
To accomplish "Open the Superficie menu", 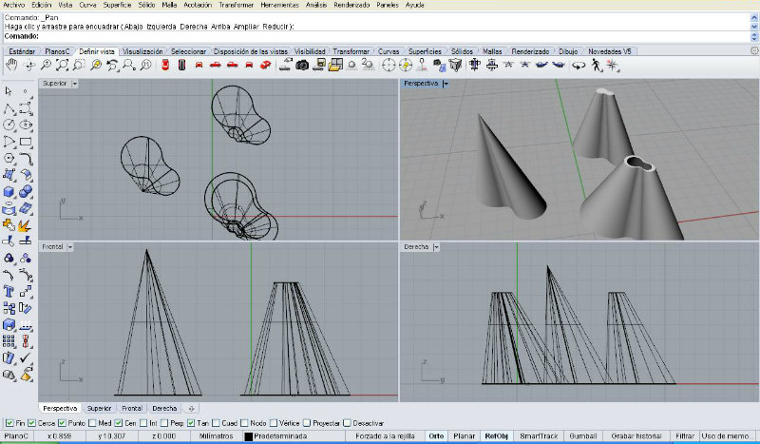I will coord(117,5).
